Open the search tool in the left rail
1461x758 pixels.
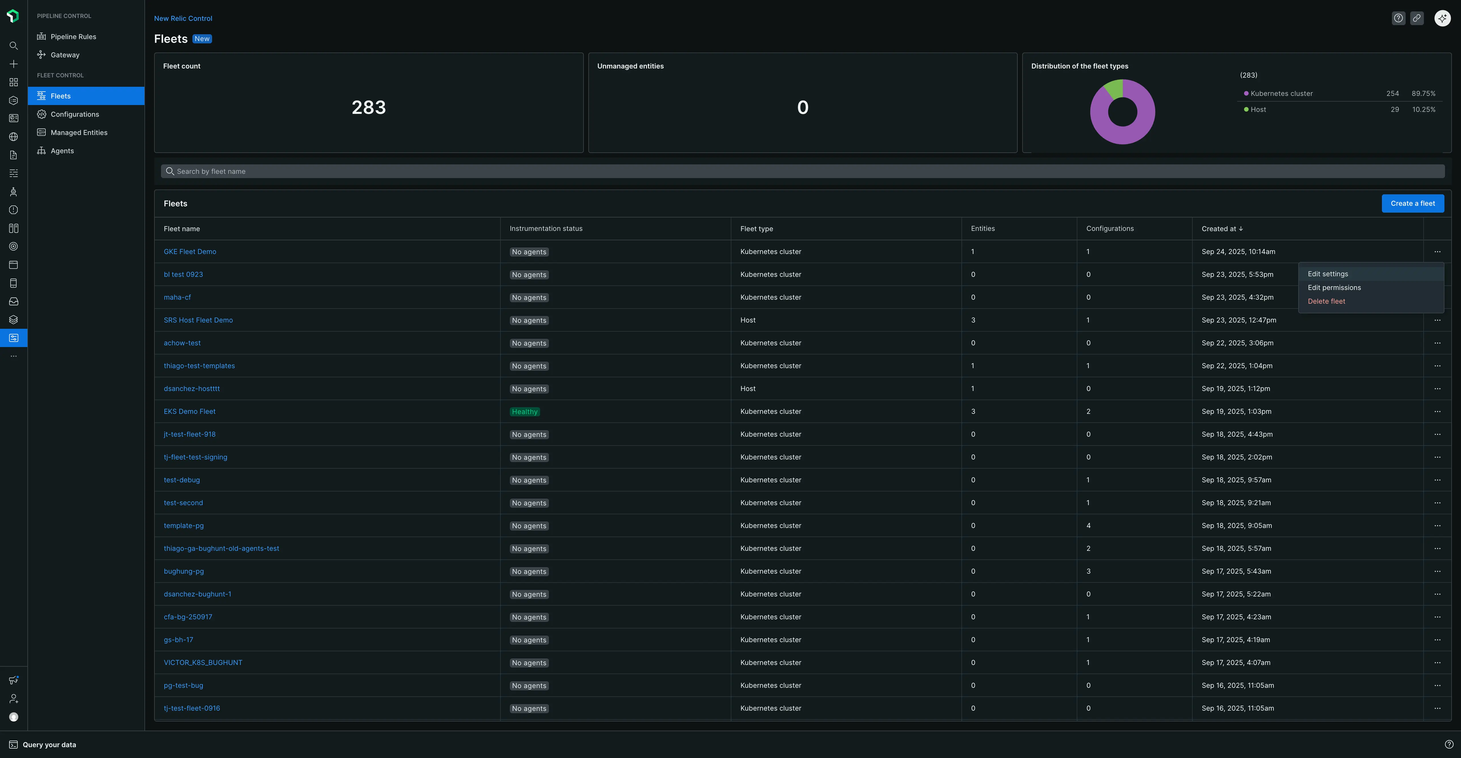tap(13, 46)
